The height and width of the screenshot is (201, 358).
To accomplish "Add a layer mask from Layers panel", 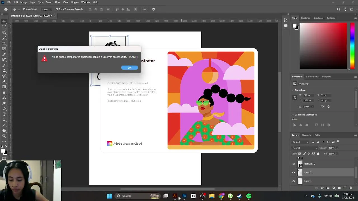I will click(328, 188).
